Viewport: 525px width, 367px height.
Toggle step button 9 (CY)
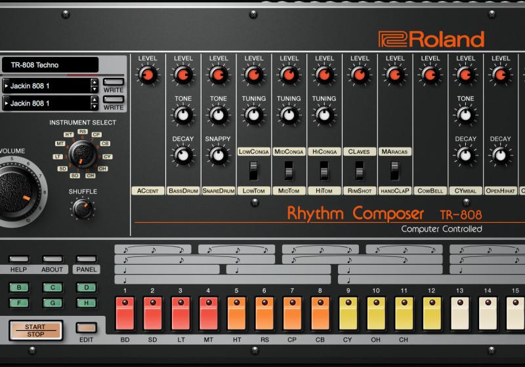click(348, 313)
